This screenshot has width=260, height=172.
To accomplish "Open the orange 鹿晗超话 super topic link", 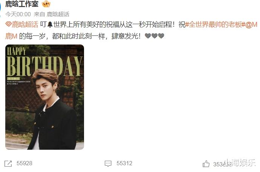I will click(25, 25).
